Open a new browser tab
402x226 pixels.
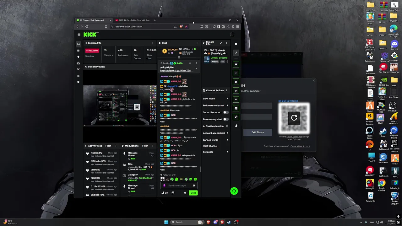(155, 20)
